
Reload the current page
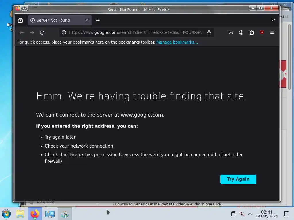pos(42,33)
